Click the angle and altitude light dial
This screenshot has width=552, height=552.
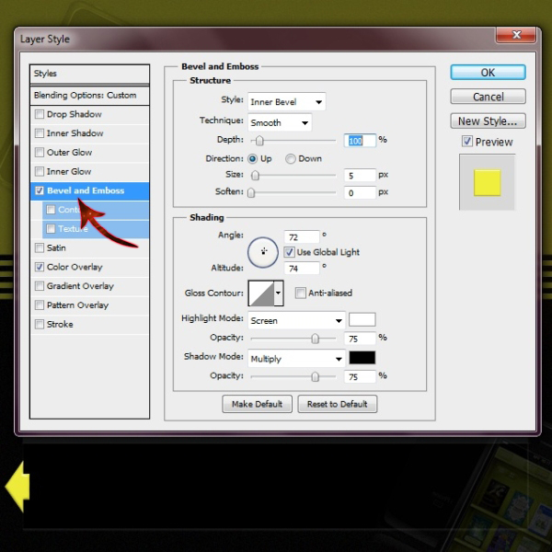(263, 252)
